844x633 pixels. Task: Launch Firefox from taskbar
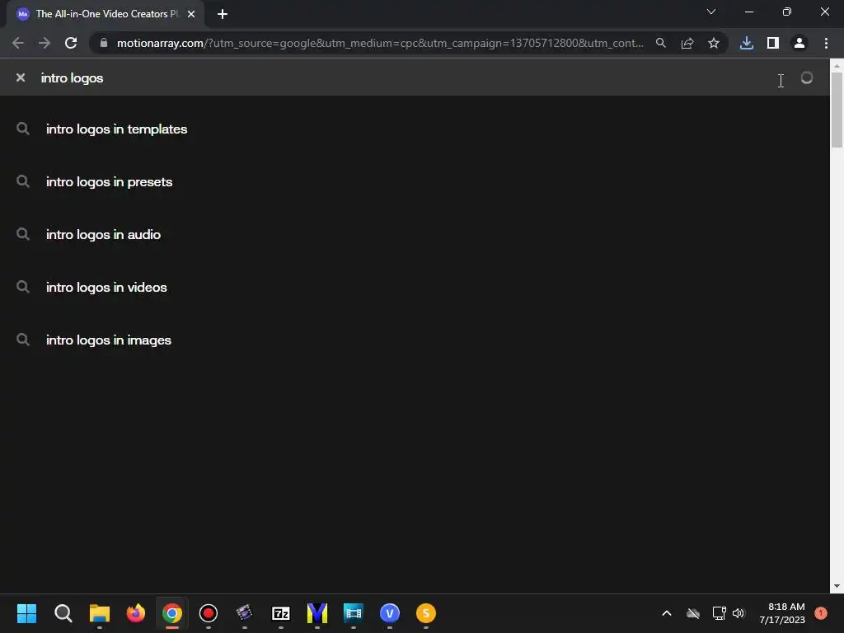(x=136, y=613)
